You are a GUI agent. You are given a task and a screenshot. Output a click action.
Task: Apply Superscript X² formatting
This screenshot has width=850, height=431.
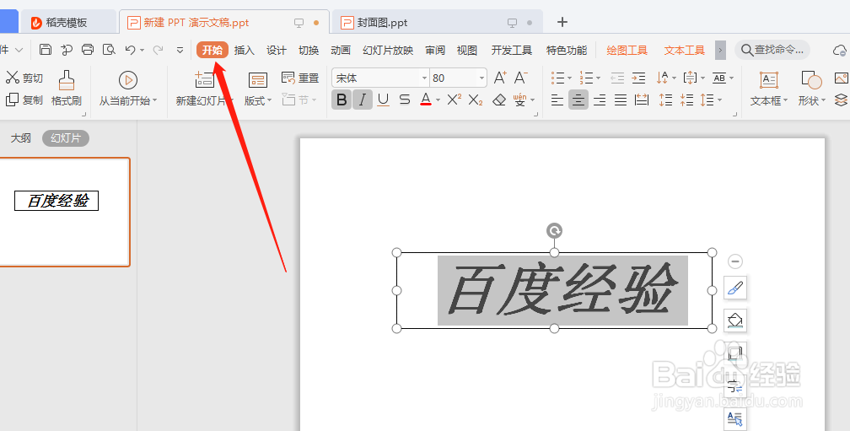pyautogui.click(x=455, y=100)
